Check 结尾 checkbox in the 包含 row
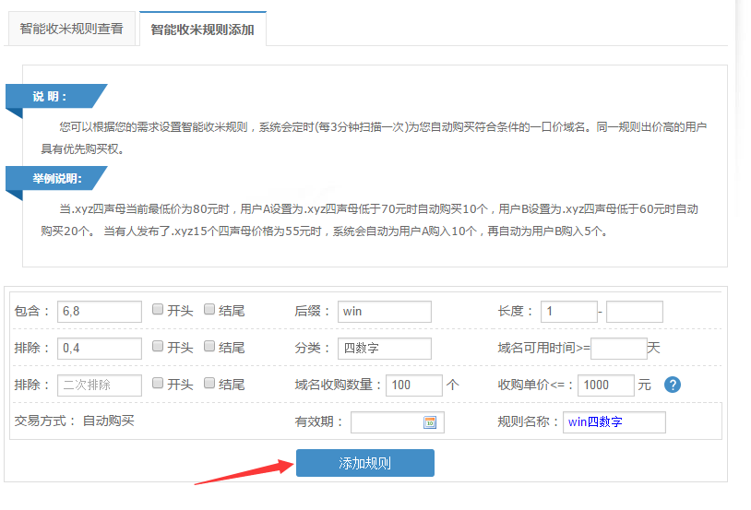Viewport: 751px width, 510px height. pyautogui.click(x=210, y=310)
